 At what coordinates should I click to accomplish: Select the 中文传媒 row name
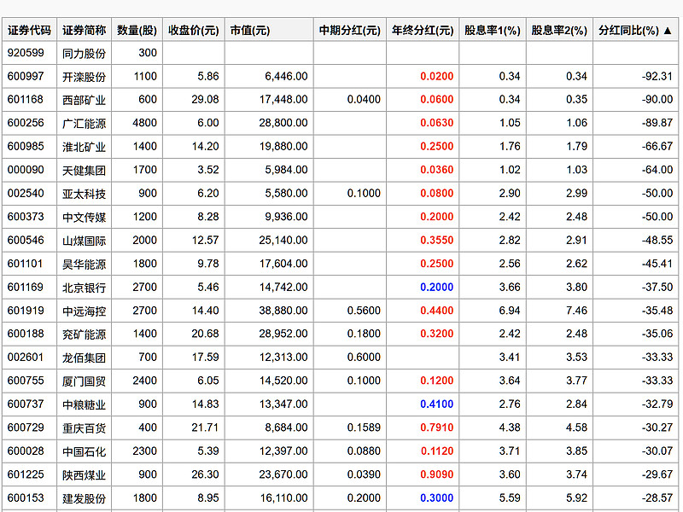coord(84,217)
